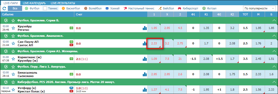Viewport: 278px width, 94px height.
Task: Open statistics chart for Сан-Паулу АП match
Action: point(145,44)
